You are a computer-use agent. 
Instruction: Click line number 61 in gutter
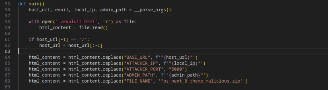7,39
